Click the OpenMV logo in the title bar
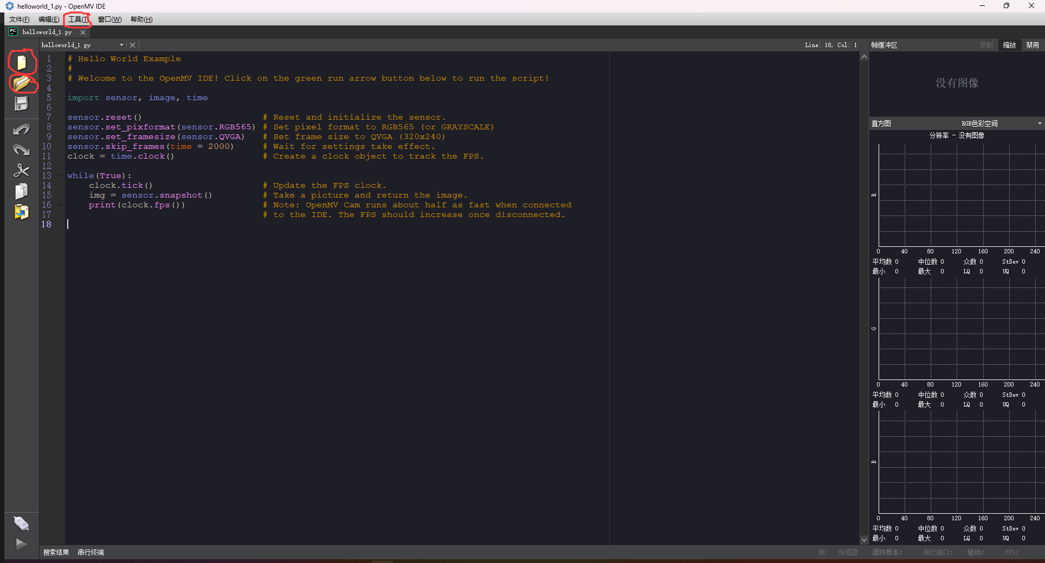The height and width of the screenshot is (563, 1045). click(10, 6)
